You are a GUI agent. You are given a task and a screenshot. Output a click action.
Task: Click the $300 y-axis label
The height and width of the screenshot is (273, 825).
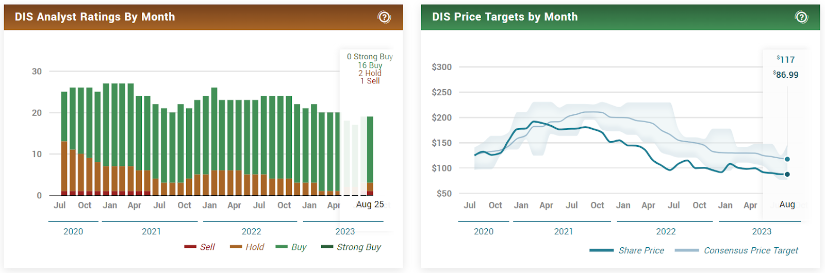pyautogui.click(x=442, y=67)
